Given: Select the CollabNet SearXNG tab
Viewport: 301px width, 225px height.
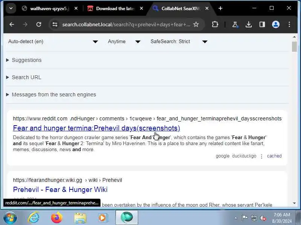Looking at the screenshot, I should pos(180,8).
